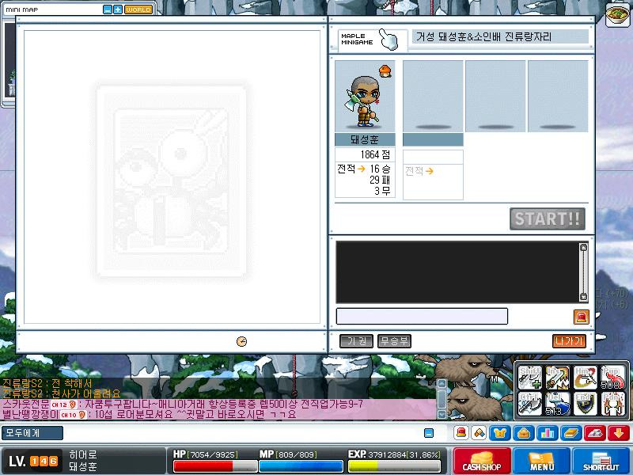Click the chat line from 스카웃전문
Image resolution: width=633 pixels, height=475 pixels.
183,404
